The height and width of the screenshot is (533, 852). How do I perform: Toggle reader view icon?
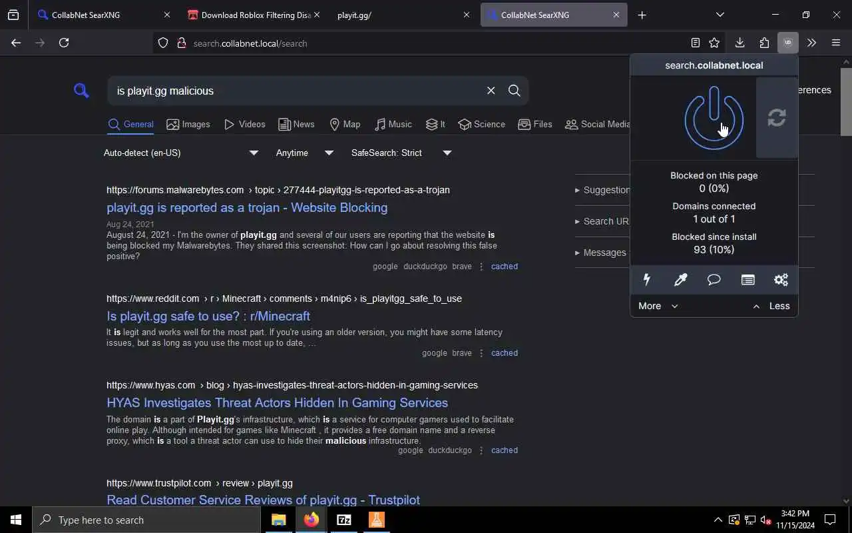[x=695, y=43]
